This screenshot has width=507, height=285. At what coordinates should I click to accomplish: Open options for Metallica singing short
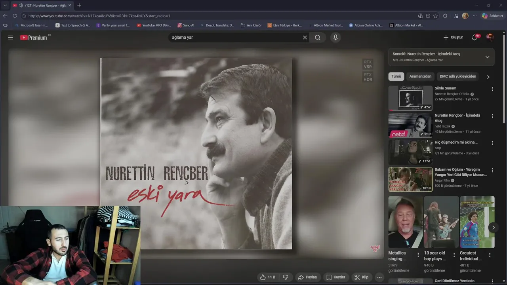pyautogui.click(x=418, y=255)
